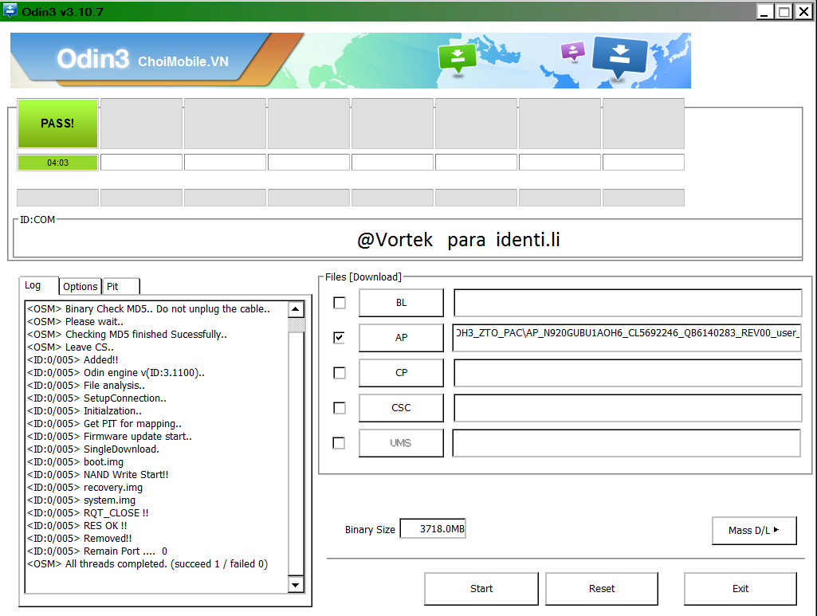The height and width of the screenshot is (616, 817).
Task: Click the UMS file button
Action: pos(401,443)
